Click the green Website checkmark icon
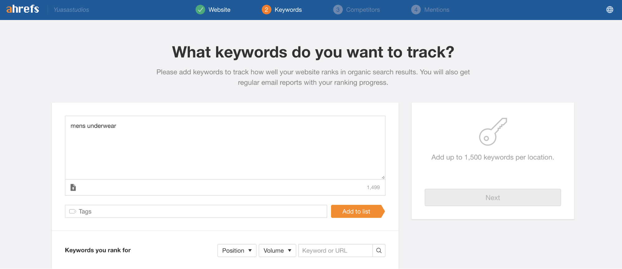The height and width of the screenshot is (269, 622). point(200,10)
